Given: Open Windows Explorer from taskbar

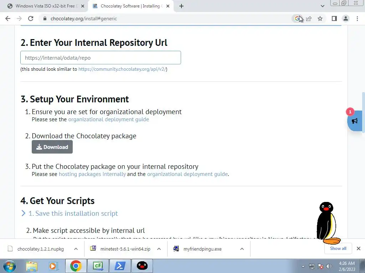Looking at the screenshot, I should pyautogui.click(x=32, y=266).
